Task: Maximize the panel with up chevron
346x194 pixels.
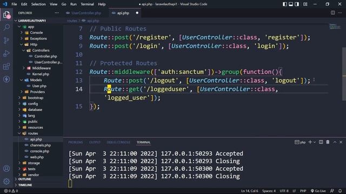Action: click(335, 142)
